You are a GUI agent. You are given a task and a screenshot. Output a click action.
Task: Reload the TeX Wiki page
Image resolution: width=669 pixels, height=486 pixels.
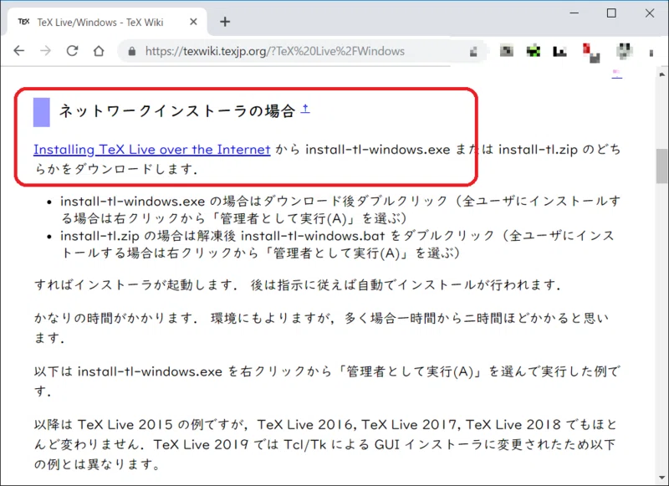coord(72,51)
